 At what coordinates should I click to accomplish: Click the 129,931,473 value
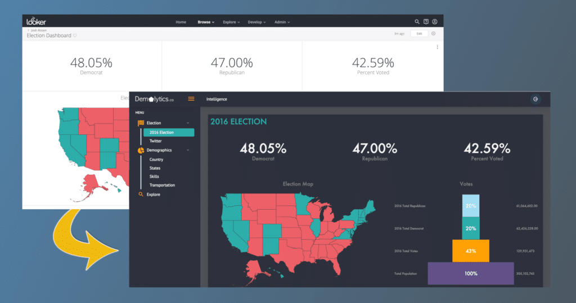click(525, 251)
